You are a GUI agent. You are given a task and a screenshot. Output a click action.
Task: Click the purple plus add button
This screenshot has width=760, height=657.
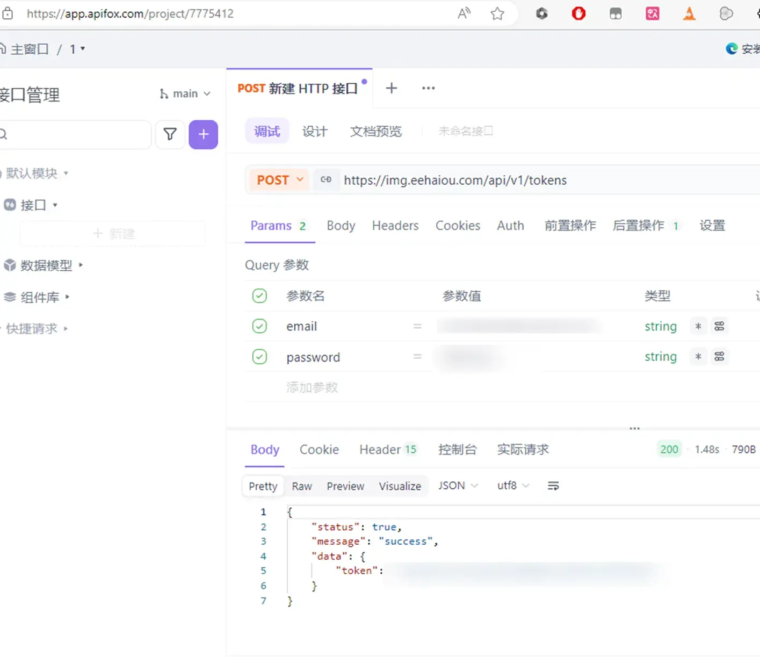point(203,134)
